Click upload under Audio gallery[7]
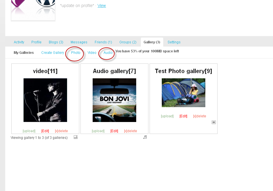The width and height of the screenshot is (273, 191). coord(98,131)
